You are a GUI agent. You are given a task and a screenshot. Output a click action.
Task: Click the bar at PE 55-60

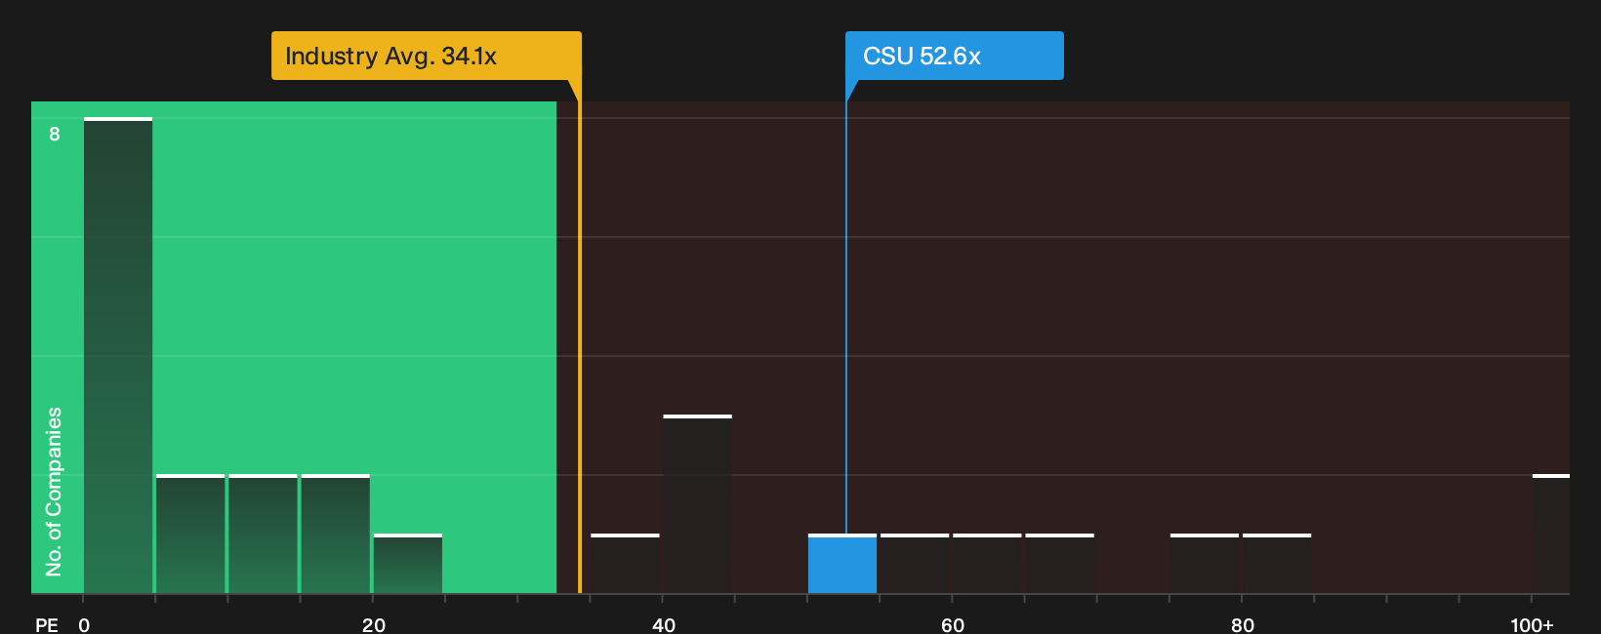pyautogui.click(x=915, y=564)
